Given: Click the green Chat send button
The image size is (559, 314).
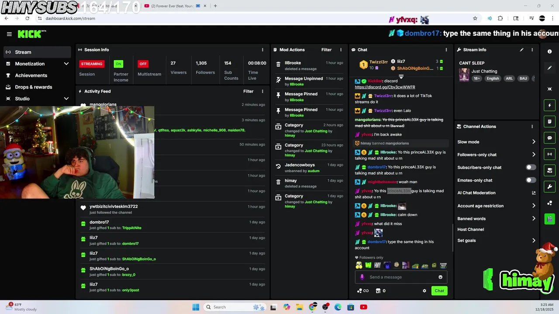Looking at the screenshot, I should pos(439,290).
